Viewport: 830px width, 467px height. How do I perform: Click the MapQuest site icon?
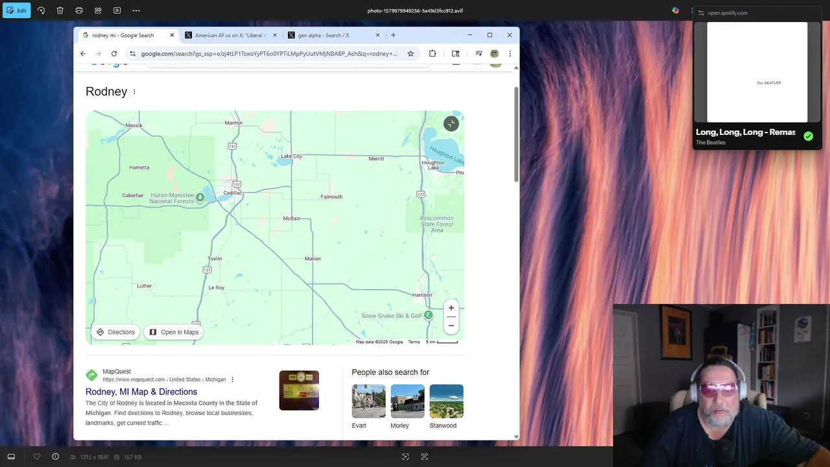click(x=91, y=375)
